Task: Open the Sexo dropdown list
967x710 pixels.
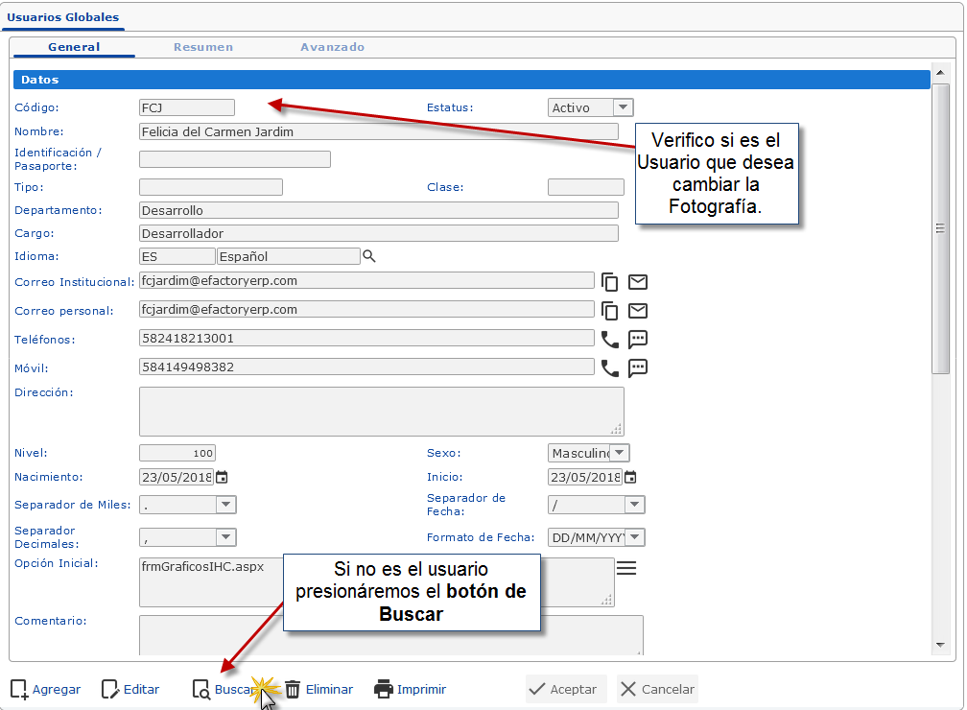Action: coord(620,453)
